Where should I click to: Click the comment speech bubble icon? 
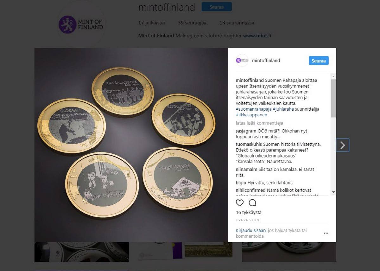(252, 203)
